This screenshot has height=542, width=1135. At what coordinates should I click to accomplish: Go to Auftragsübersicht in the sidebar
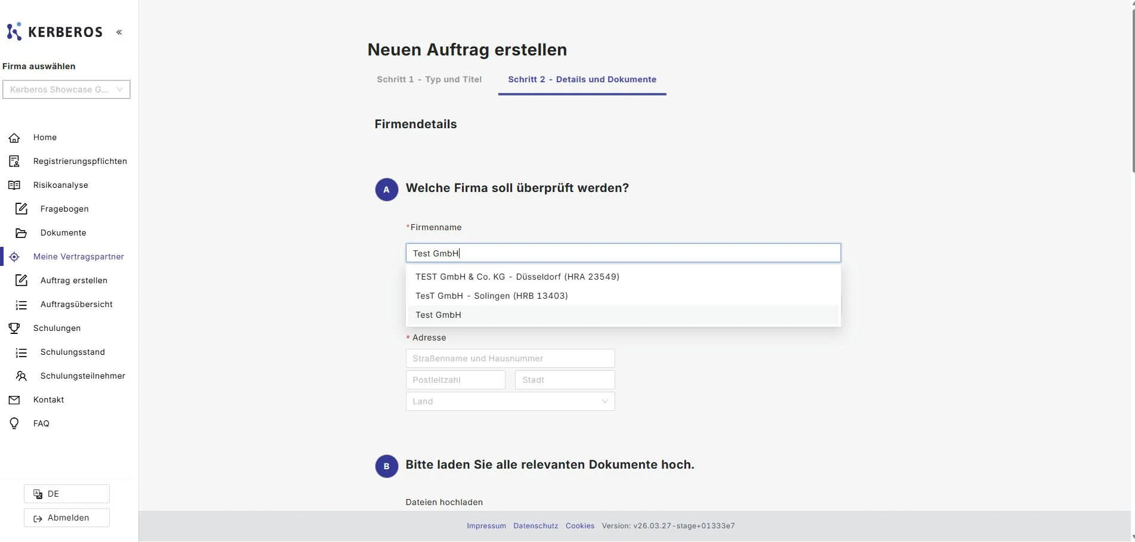[x=76, y=304]
